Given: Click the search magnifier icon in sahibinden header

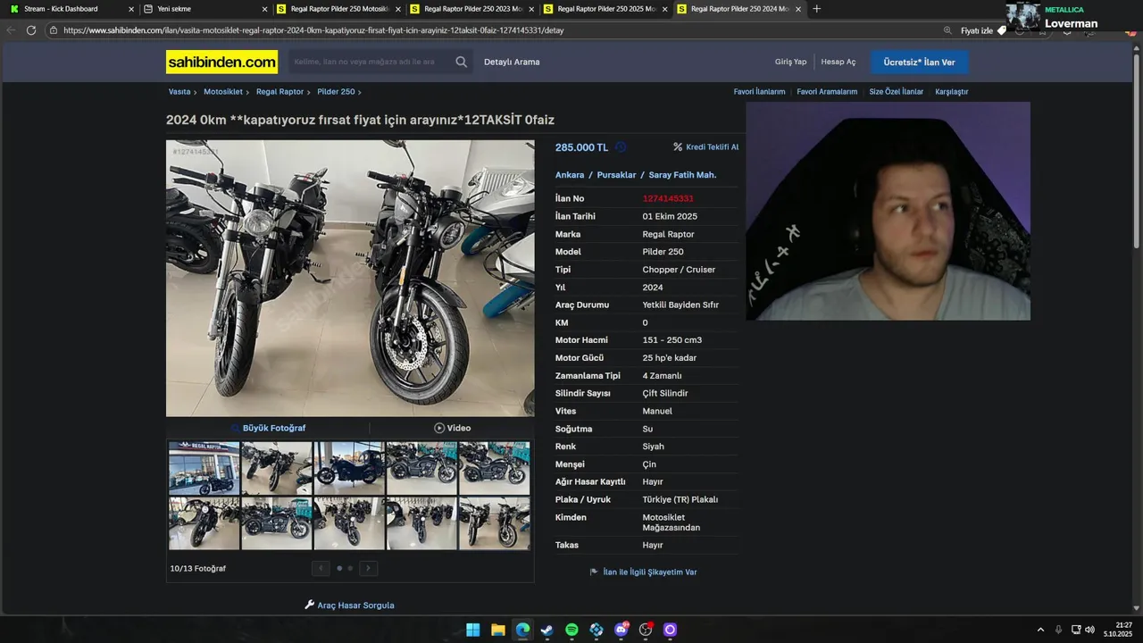Looking at the screenshot, I should click(461, 62).
